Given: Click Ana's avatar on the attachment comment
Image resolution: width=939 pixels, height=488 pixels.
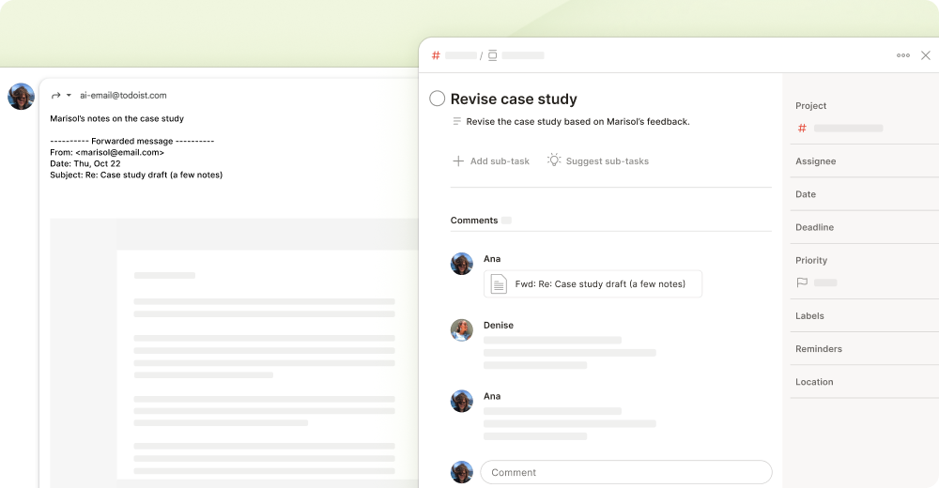Looking at the screenshot, I should point(462,264).
